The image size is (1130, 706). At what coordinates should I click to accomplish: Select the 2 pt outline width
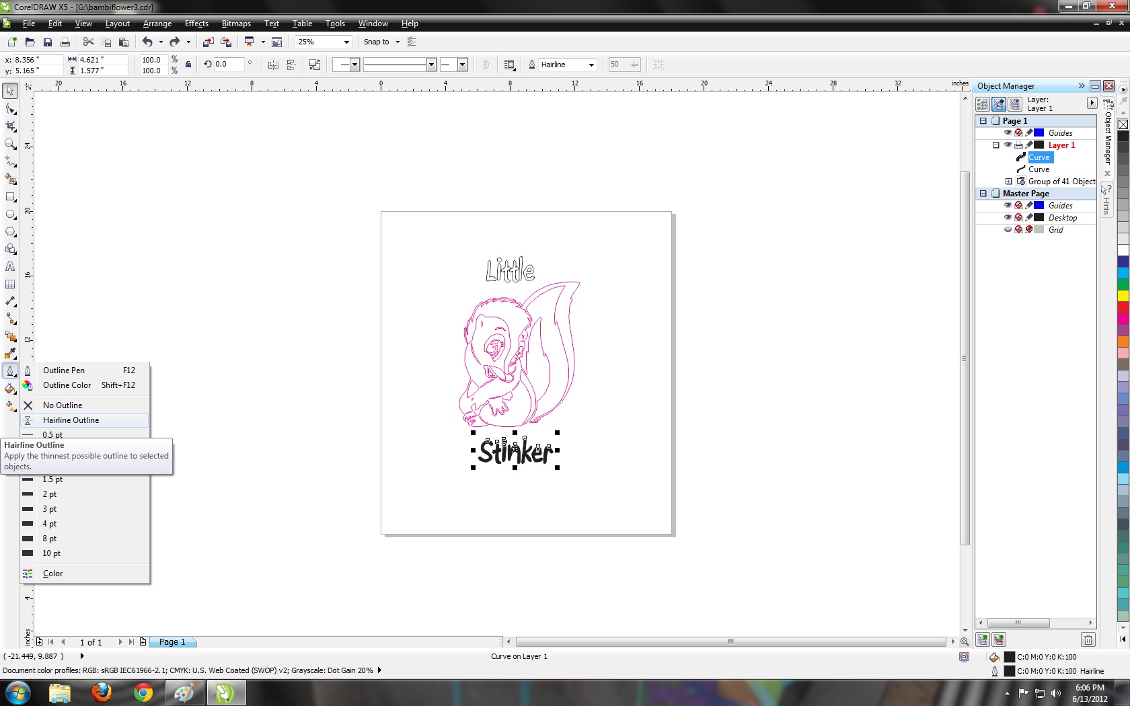tap(85, 494)
